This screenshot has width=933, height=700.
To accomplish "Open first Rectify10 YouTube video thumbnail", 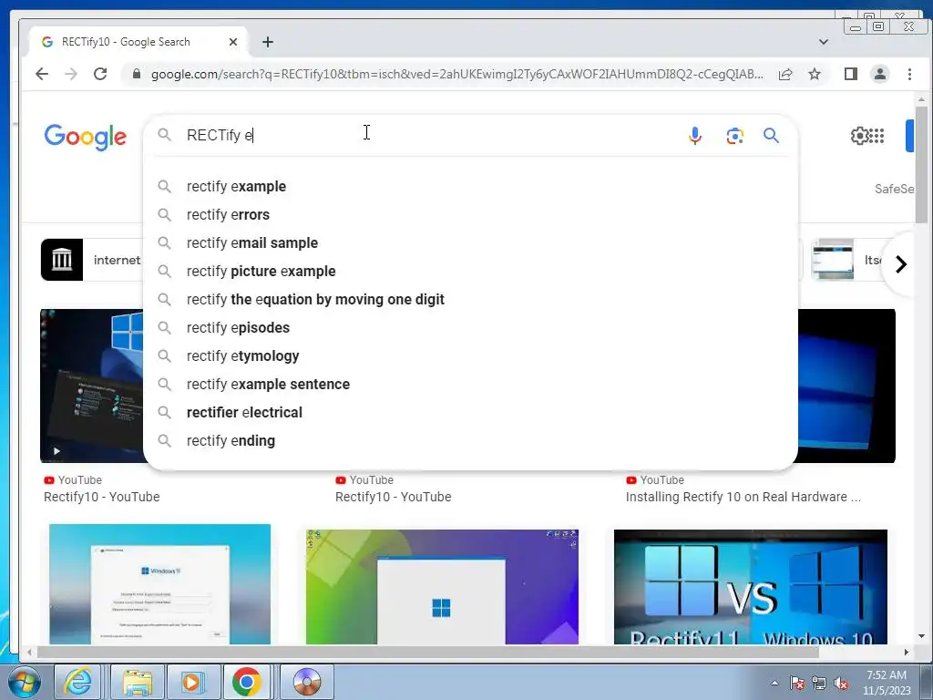I will (x=92, y=386).
